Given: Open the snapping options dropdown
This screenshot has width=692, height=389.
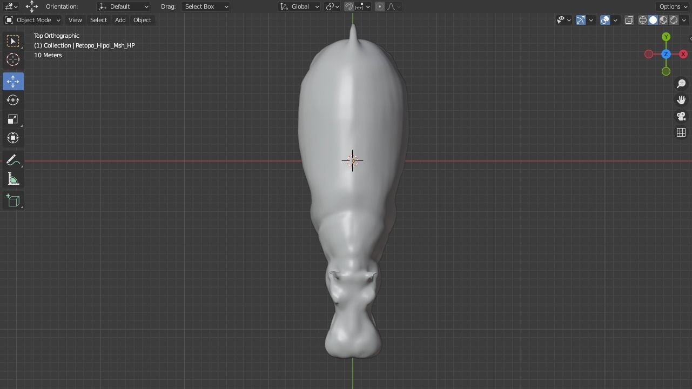Looking at the screenshot, I should (x=363, y=6).
